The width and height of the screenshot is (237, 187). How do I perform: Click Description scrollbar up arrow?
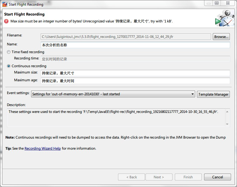pyautogui.click(x=227, y=112)
